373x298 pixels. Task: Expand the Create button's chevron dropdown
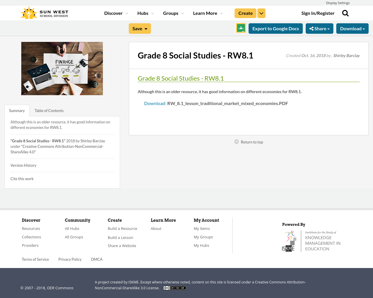[x=261, y=13]
